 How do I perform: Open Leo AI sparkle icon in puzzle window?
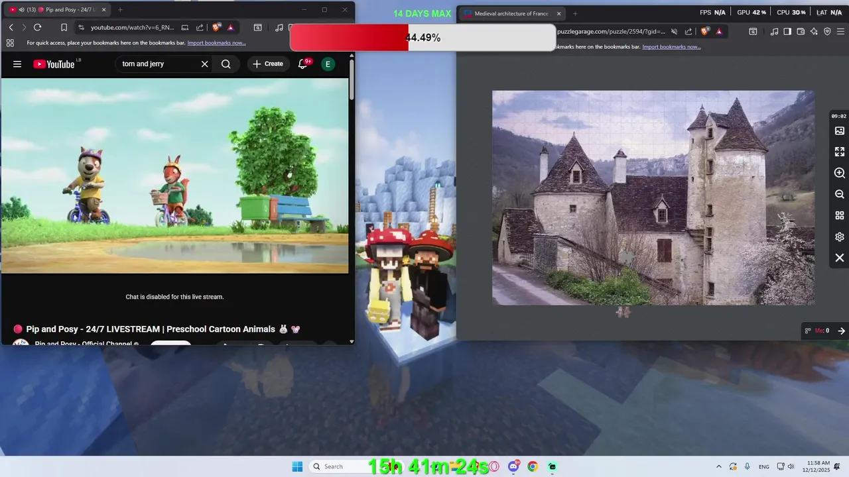coord(814,31)
